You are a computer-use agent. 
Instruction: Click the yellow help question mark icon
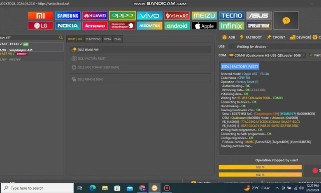[286, 21]
